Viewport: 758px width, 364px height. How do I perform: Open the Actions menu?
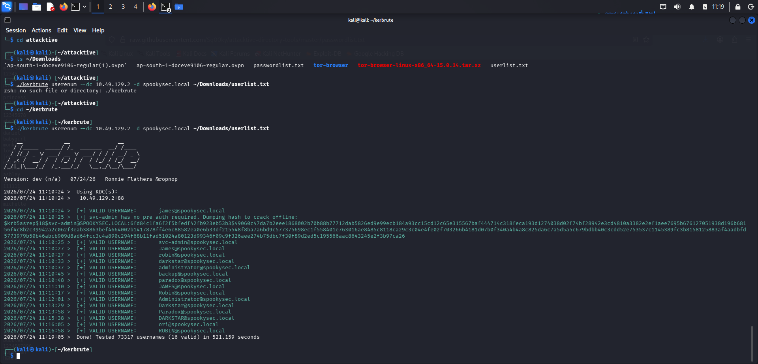(41, 30)
